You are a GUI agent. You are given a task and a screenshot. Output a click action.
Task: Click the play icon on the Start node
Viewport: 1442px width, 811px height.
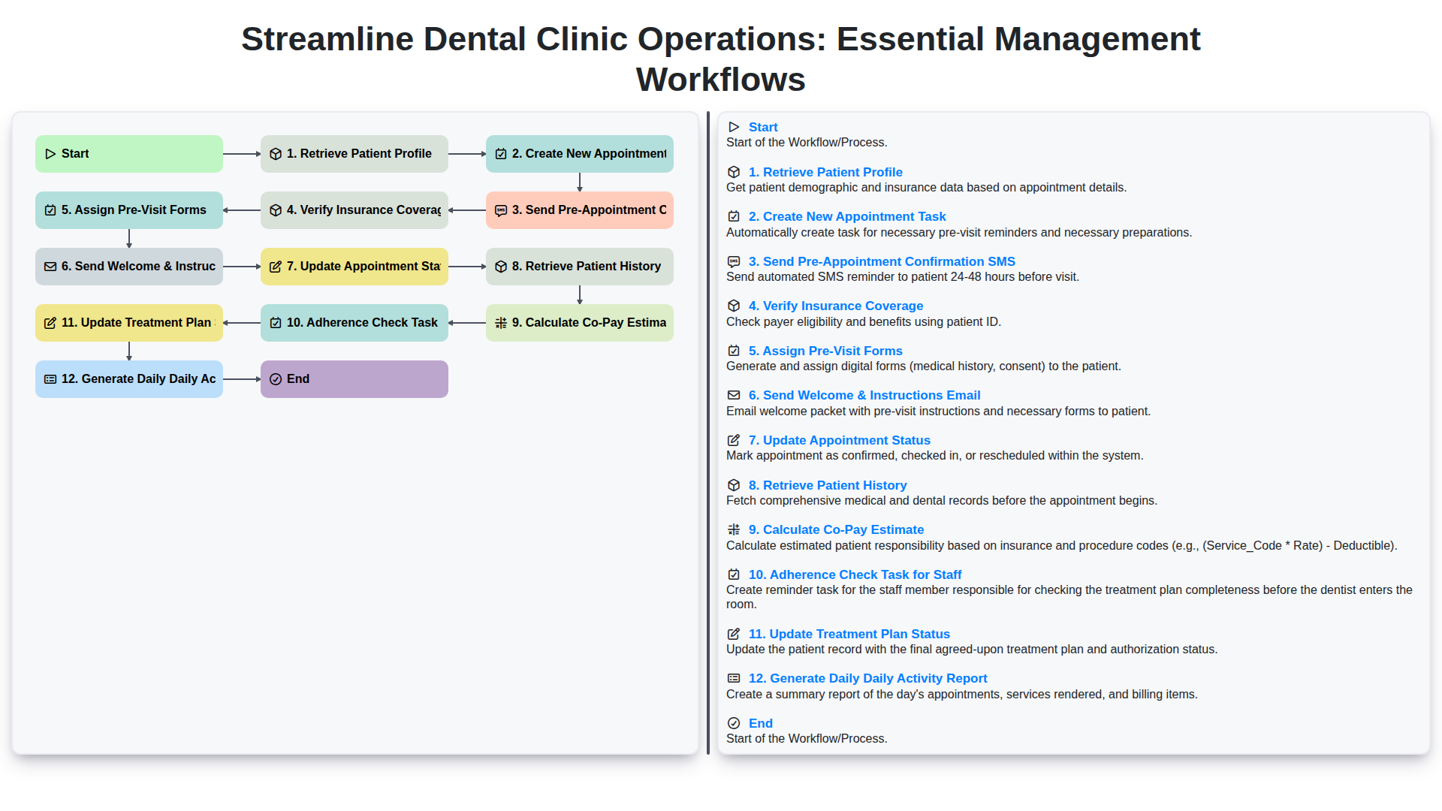coord(51,153)
